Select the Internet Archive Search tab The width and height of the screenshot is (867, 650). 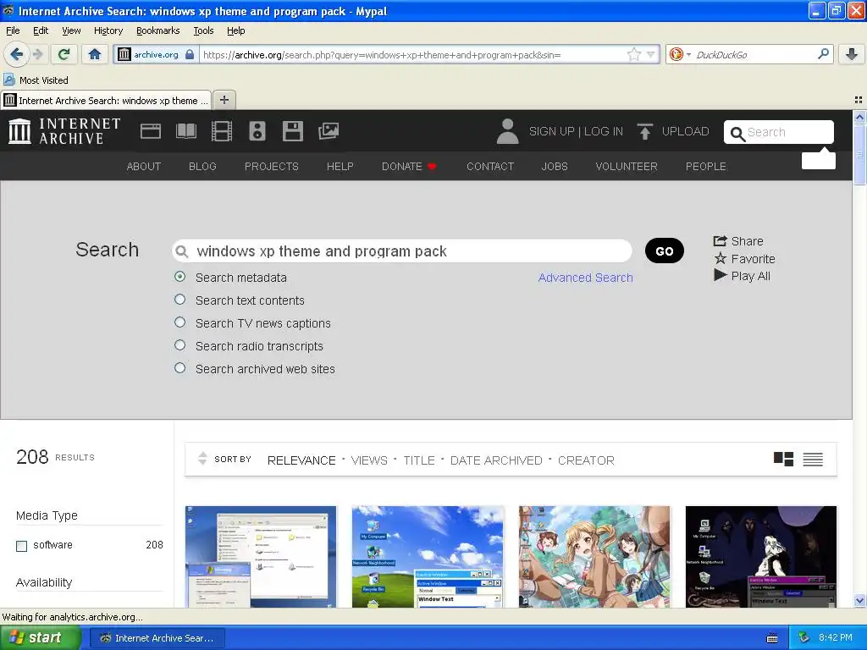106,100
